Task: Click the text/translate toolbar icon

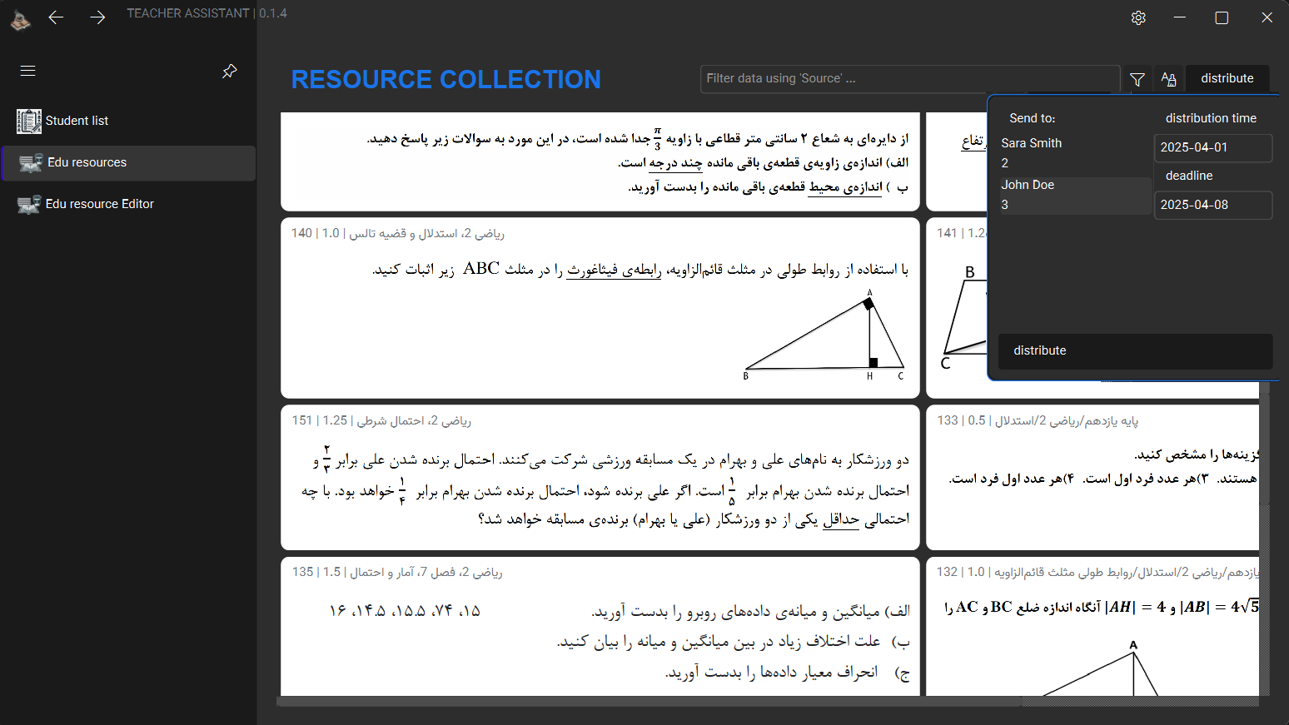Action: [1168, 79]
